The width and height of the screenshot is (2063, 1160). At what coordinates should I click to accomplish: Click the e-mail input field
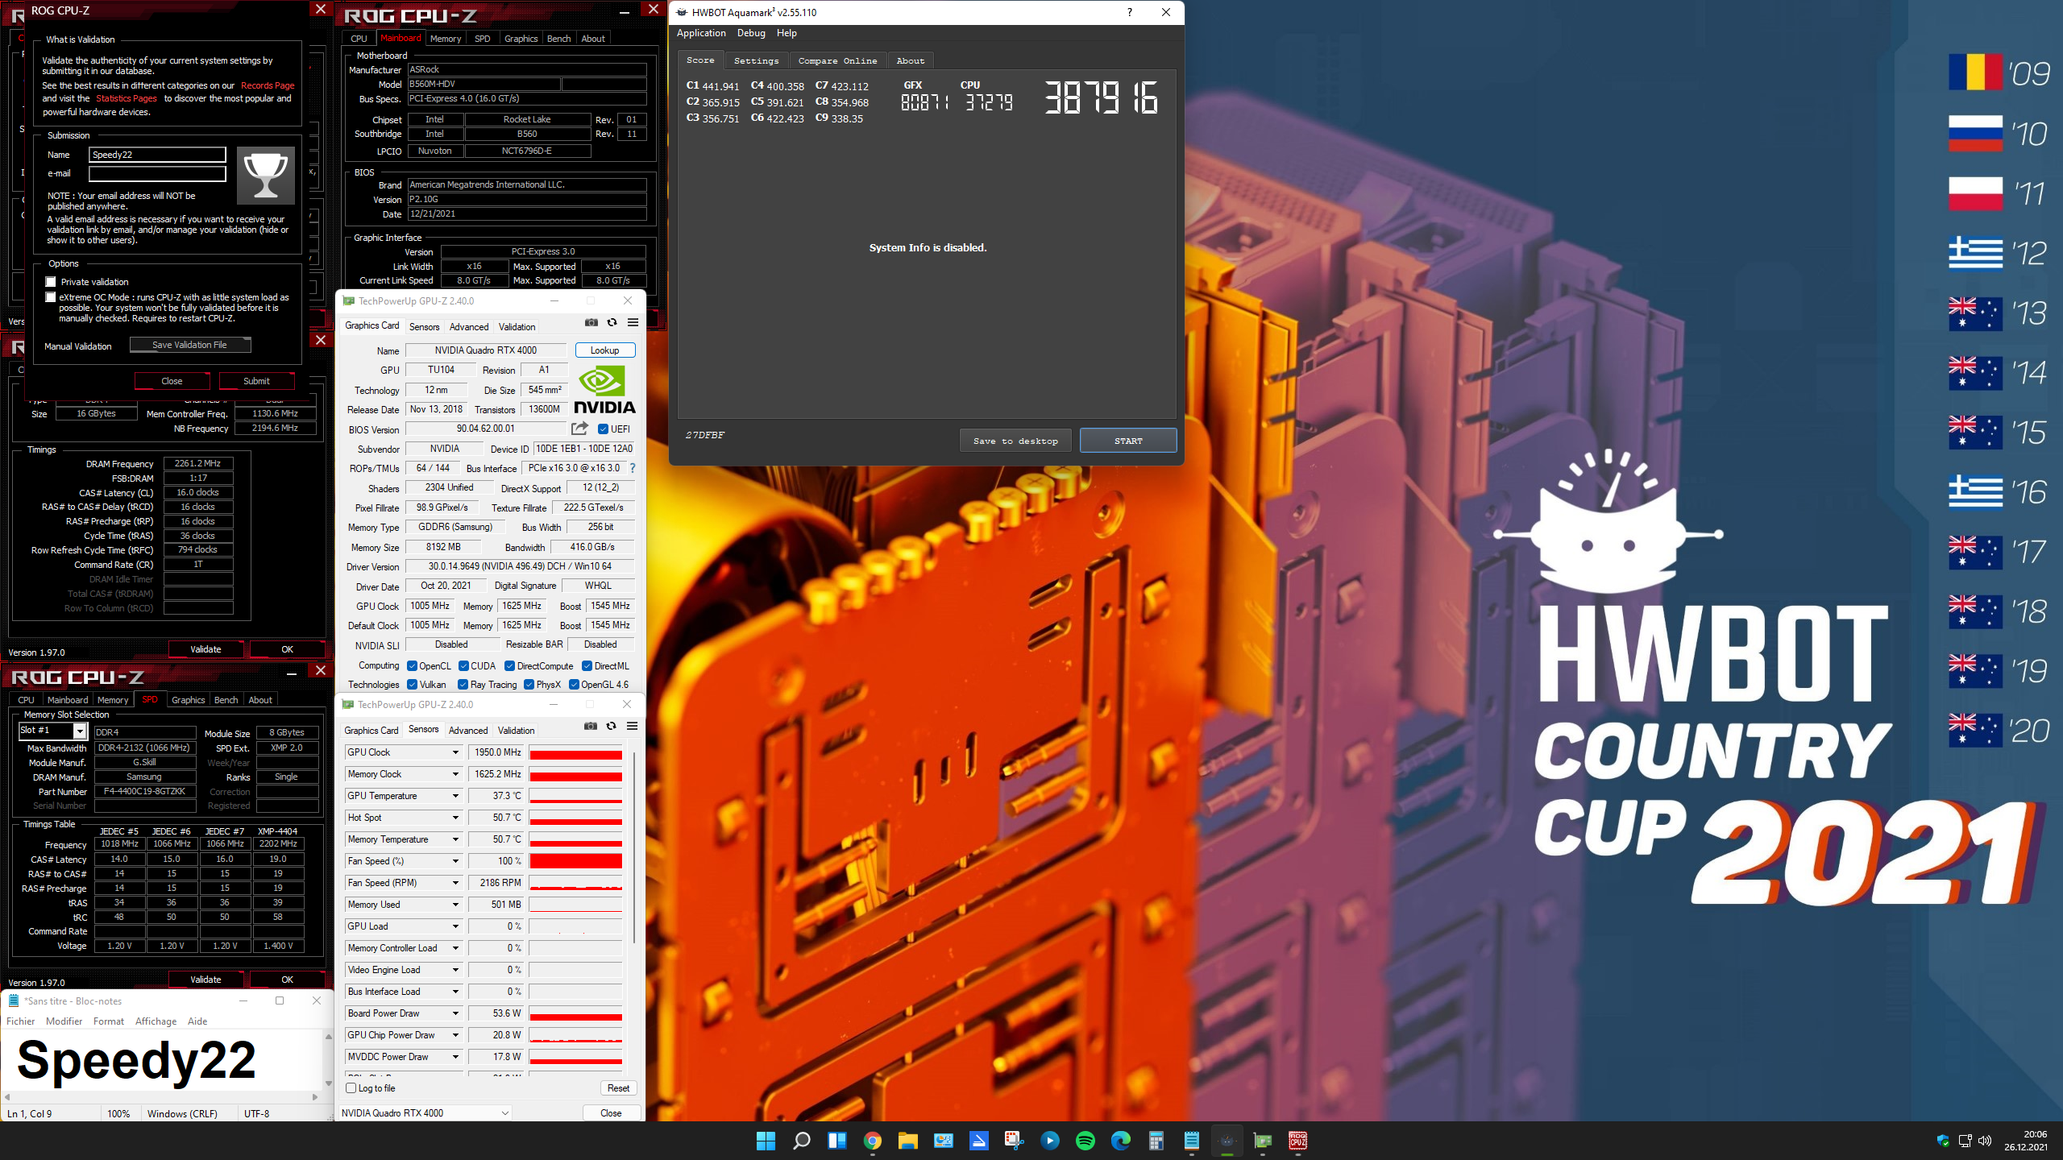(157, 173)
